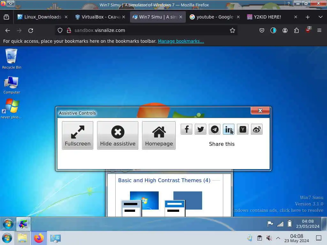Share via the Y Combinator icon
Image resolution: width=327 pixels, height=245 pixels.
pyautogui.click(x=243, y=129)
